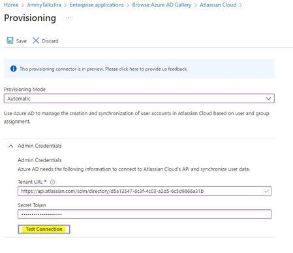Click the Tenant URL info tooltip icon
Viewport: 293px width, 253px height.
pyautogui.click(x=53, y=182)
